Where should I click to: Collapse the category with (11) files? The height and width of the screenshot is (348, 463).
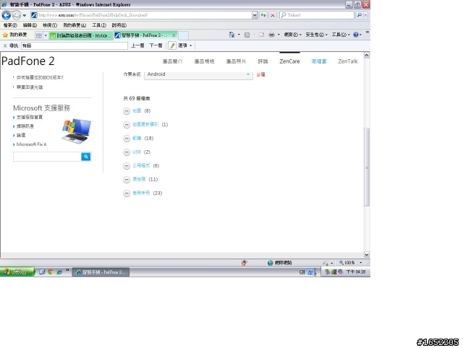pyautogui.click(x=127, y=180)
